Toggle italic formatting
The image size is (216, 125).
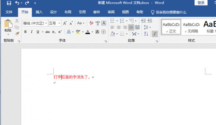tap(32, 32)
